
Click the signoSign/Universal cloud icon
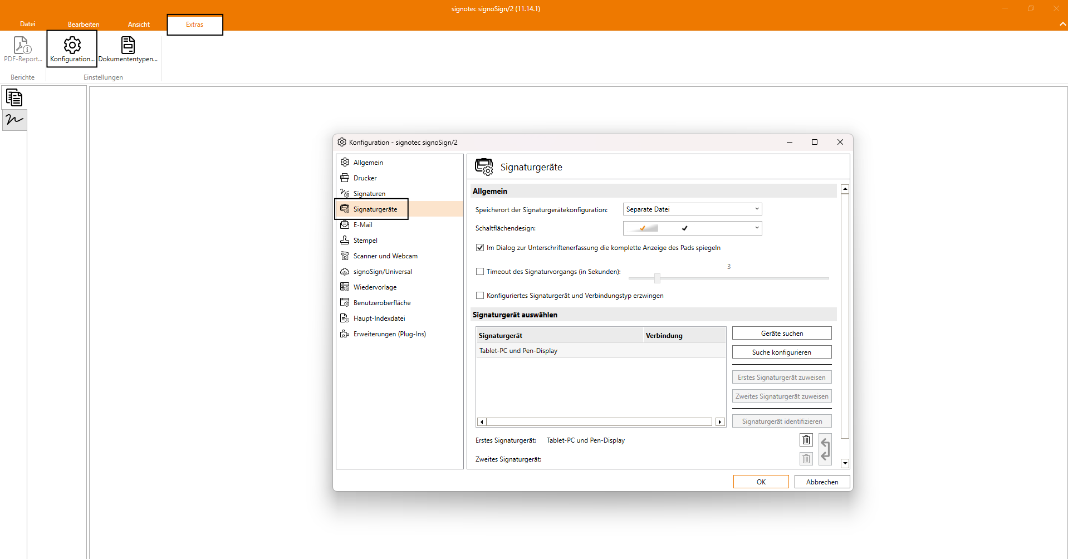[x=345, y=271]
